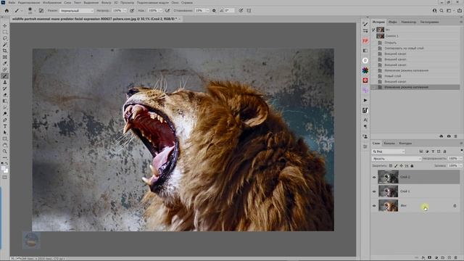The width and height of the screenshot is (464, 261).
Task: Select the Horizontal Type tool
Action: click(5, 126)
